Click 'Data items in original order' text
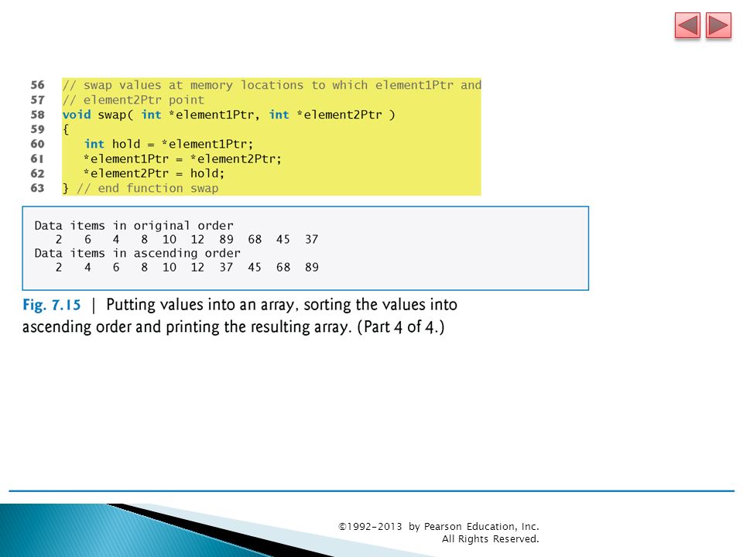This screenshot has height=557, width=743. [x=134, y=225]
